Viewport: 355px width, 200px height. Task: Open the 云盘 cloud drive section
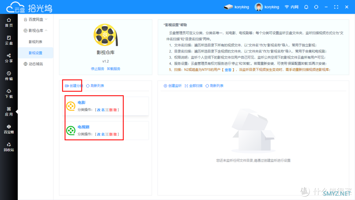(9, 40)
